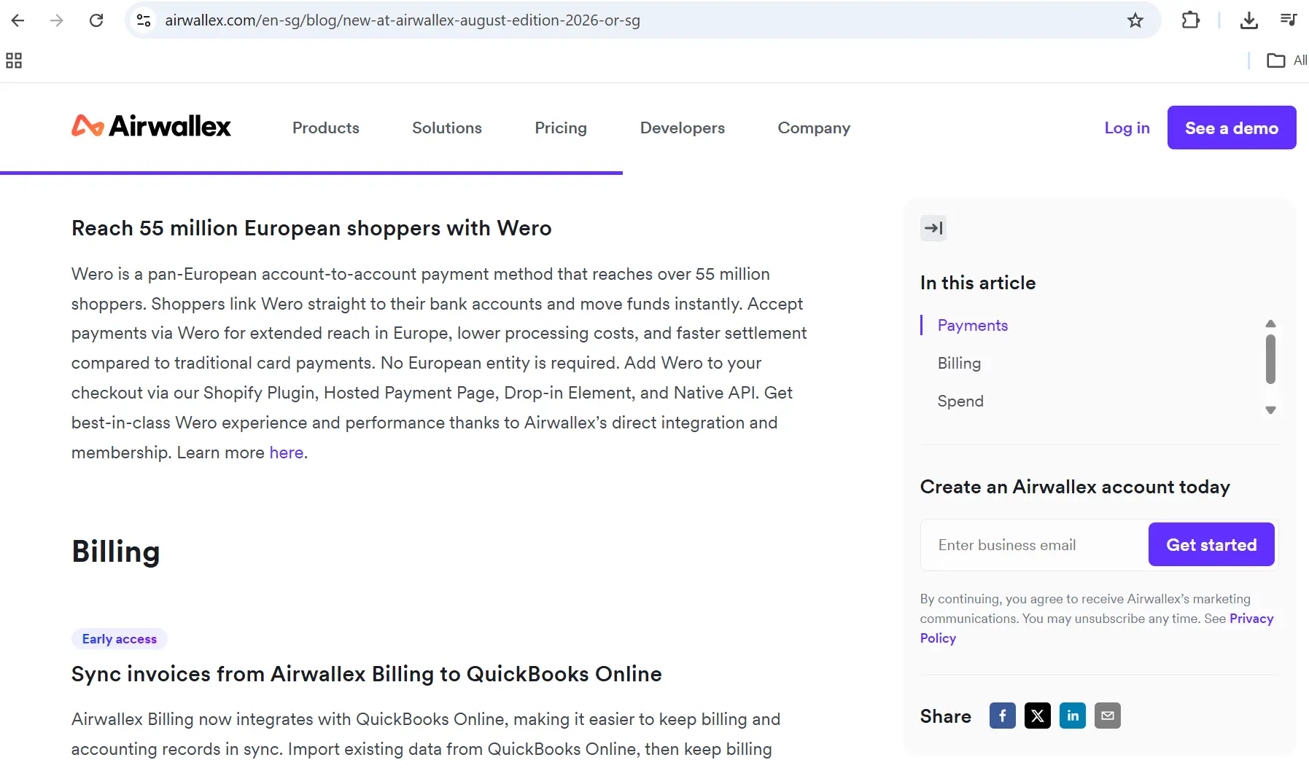
Task: Click the 'In this article' heading
Action: click(x=977, y=283)
